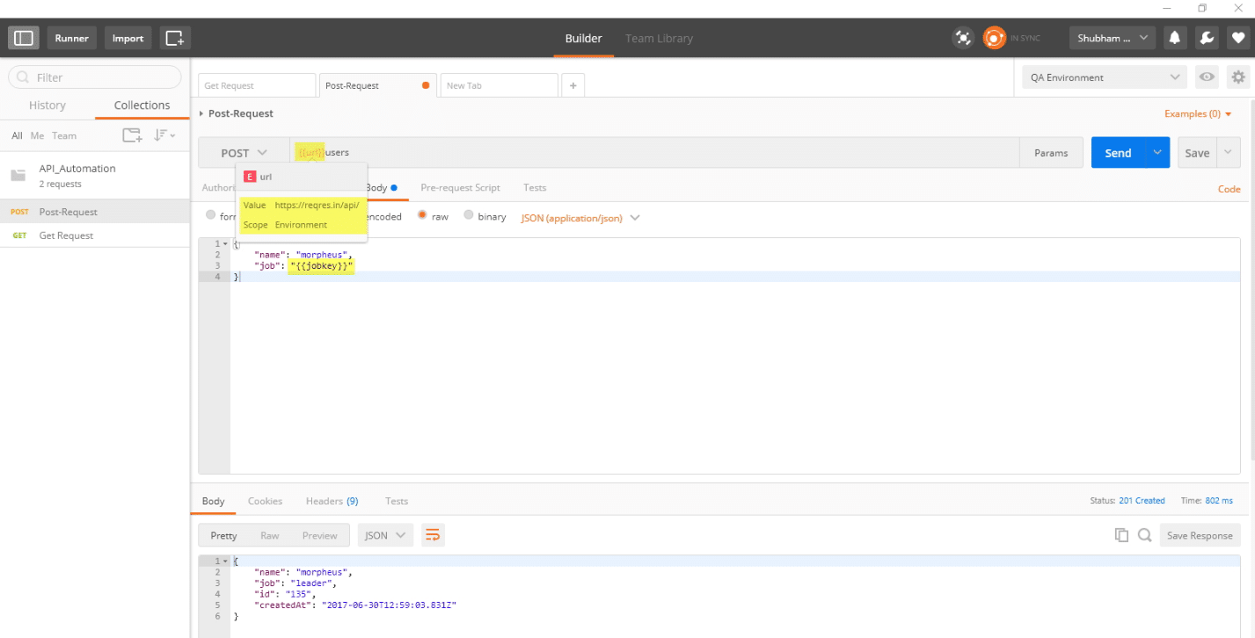This screenshot has width=1255, height=638.
Task: Collapse JSON at line 1 in request body
Action: [225, 243]
